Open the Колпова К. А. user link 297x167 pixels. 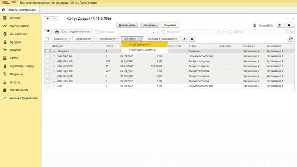point(266,25)
